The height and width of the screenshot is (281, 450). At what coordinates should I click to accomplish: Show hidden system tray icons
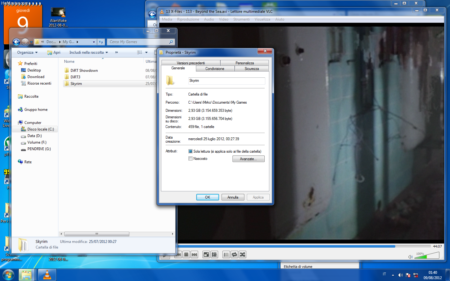pyautogui.click(x=393, y=275)
